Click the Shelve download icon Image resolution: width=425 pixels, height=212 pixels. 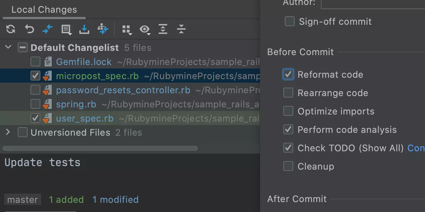pos(84,29)
